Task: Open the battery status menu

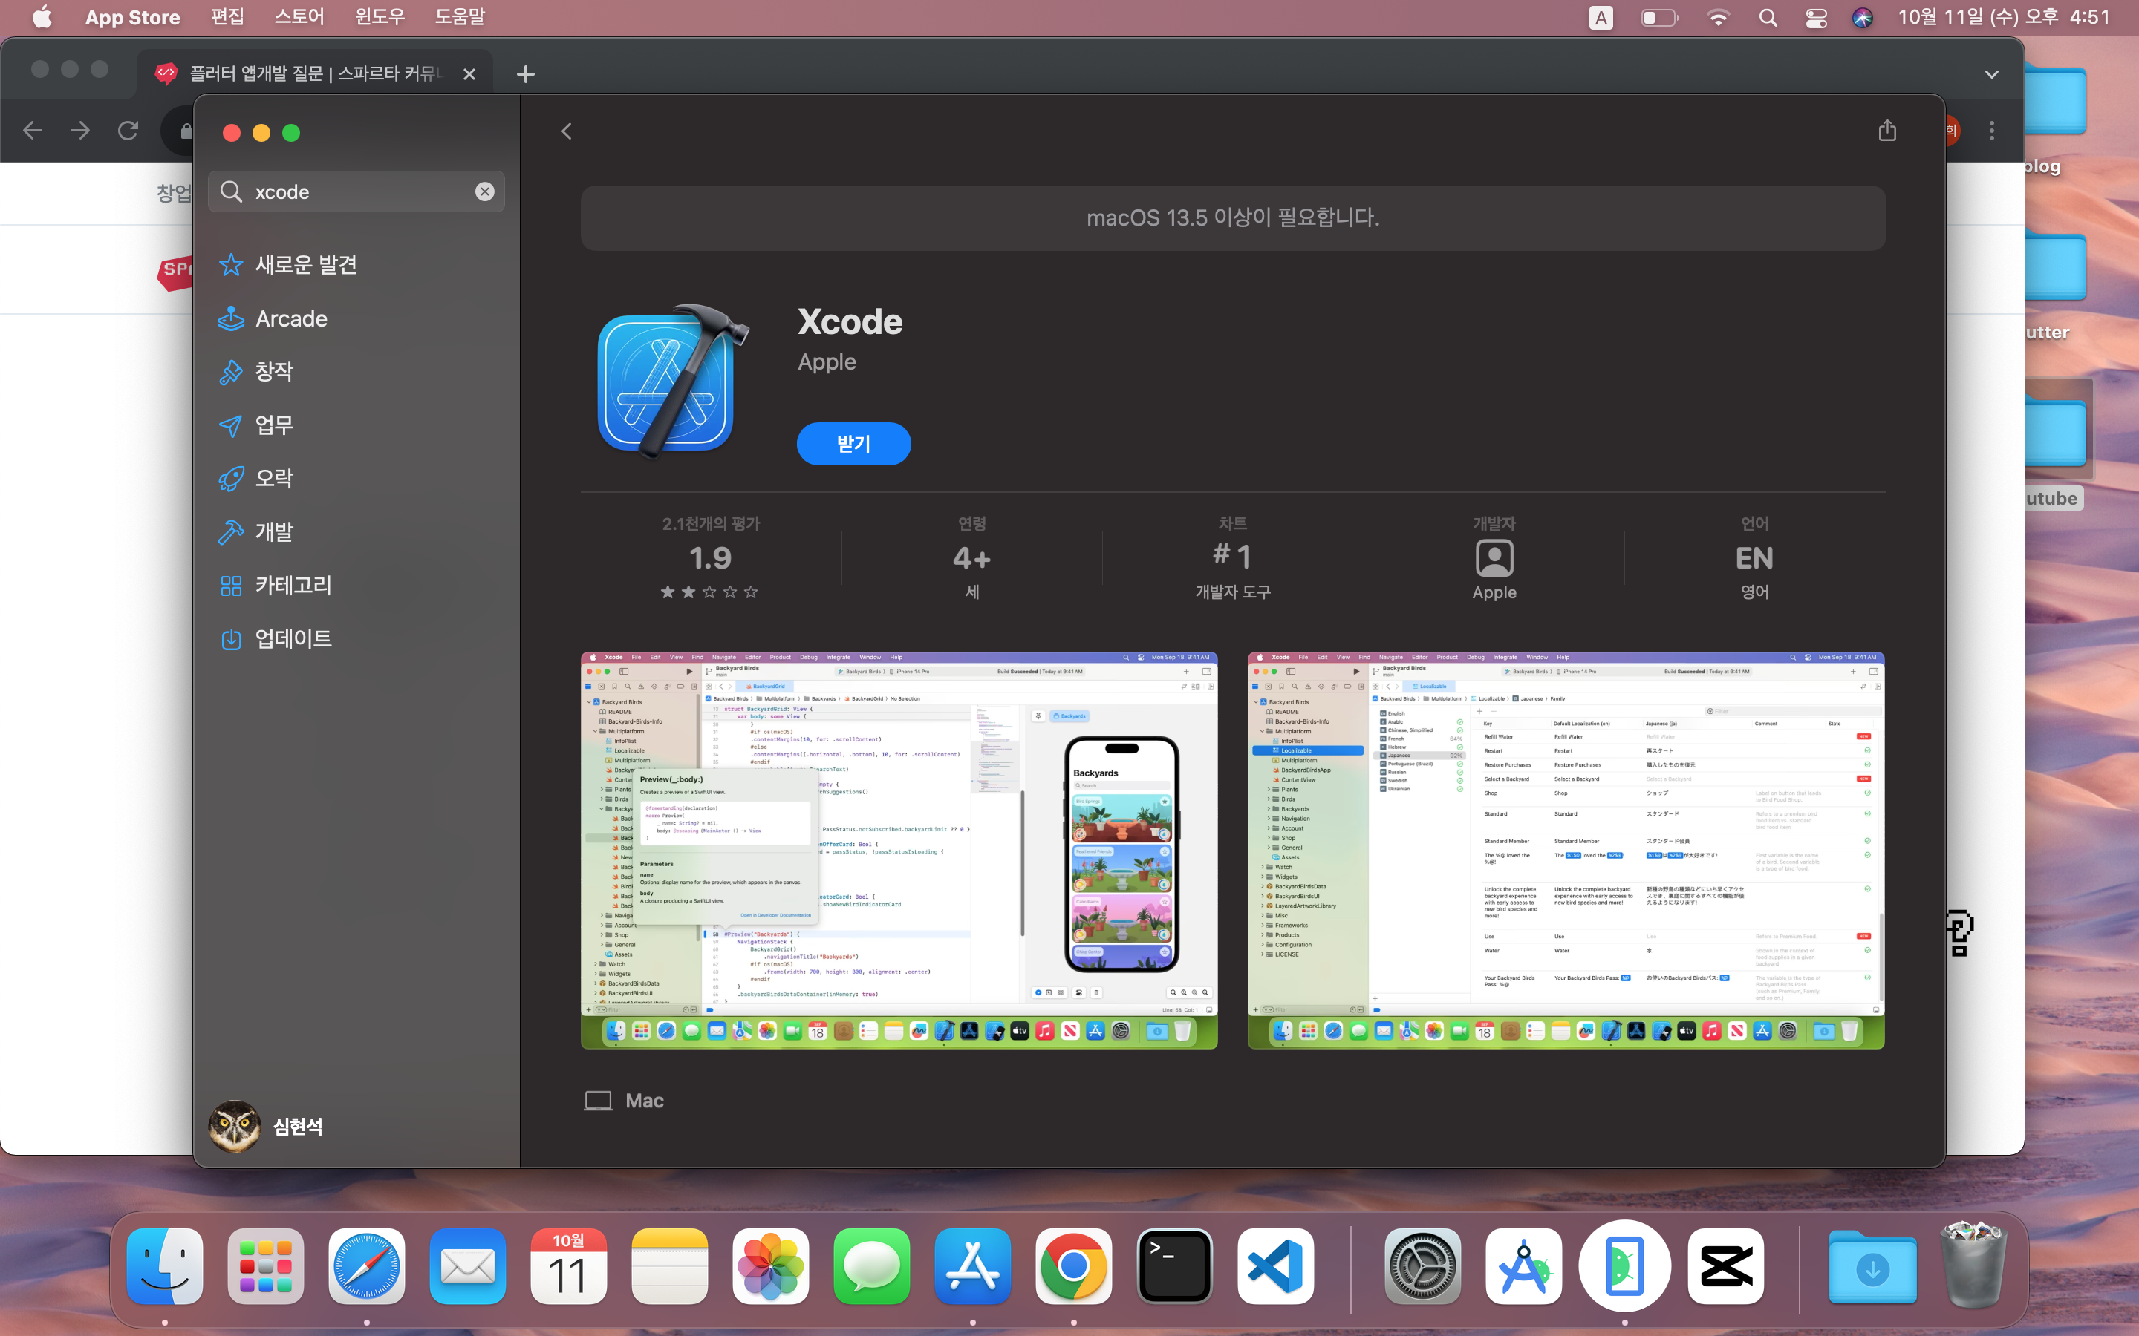Action: tap(1660, 18)
